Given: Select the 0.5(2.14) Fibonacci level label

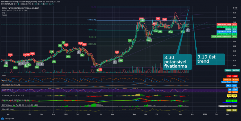Looking at the screenshot, I should click(x=93, y=37).
